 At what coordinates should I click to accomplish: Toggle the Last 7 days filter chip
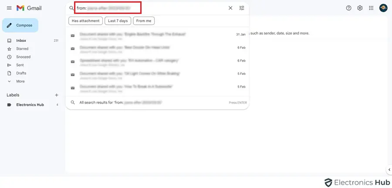118,21
